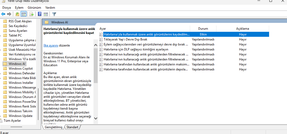Sort by the Durum column header
The width and height of the screenshot is (287, 134).
point(203,29)
